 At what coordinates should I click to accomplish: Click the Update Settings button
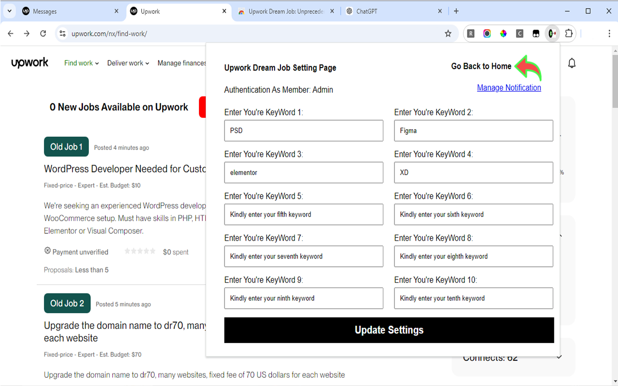[389, 330]
